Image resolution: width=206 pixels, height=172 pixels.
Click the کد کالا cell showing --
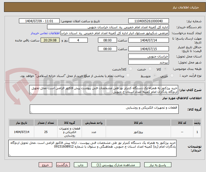(182, 132)
